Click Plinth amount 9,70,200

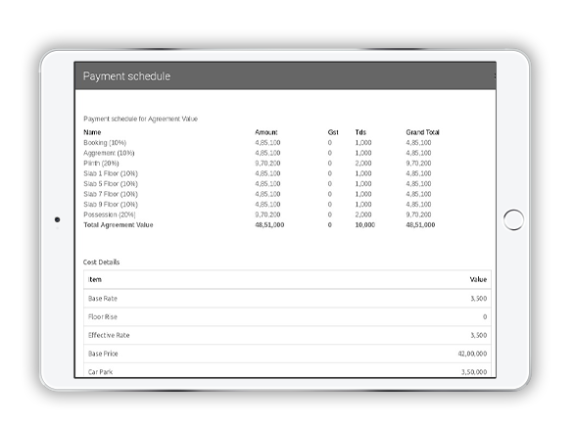tap(267, 164)
